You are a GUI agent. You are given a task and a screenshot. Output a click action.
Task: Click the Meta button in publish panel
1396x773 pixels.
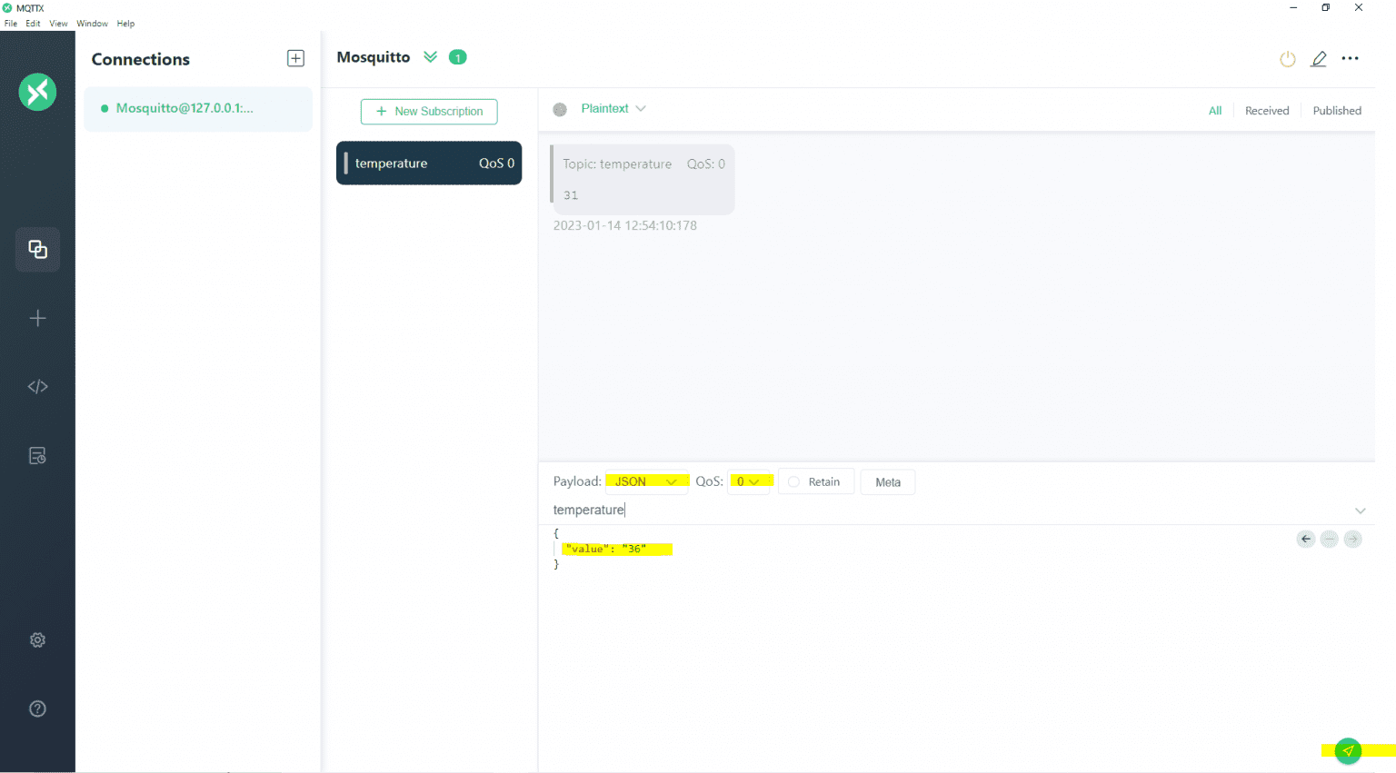(x=887, y=481)
